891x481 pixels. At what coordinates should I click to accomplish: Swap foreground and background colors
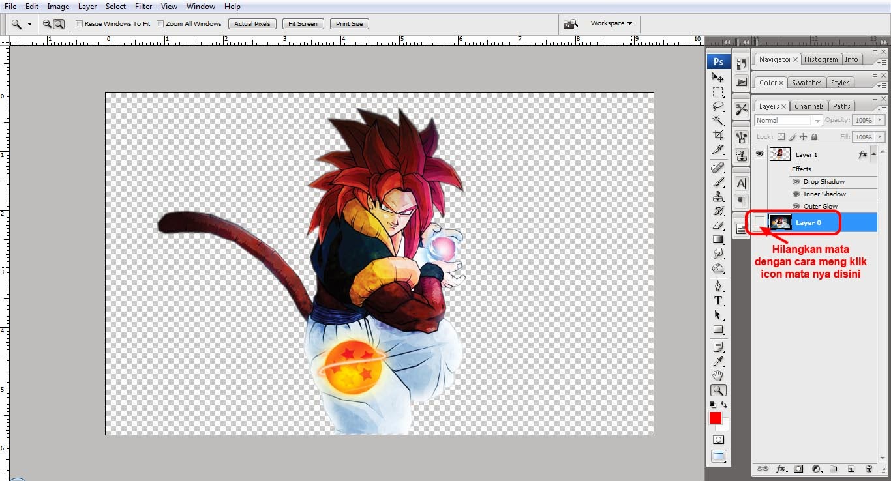click(724, 405)
